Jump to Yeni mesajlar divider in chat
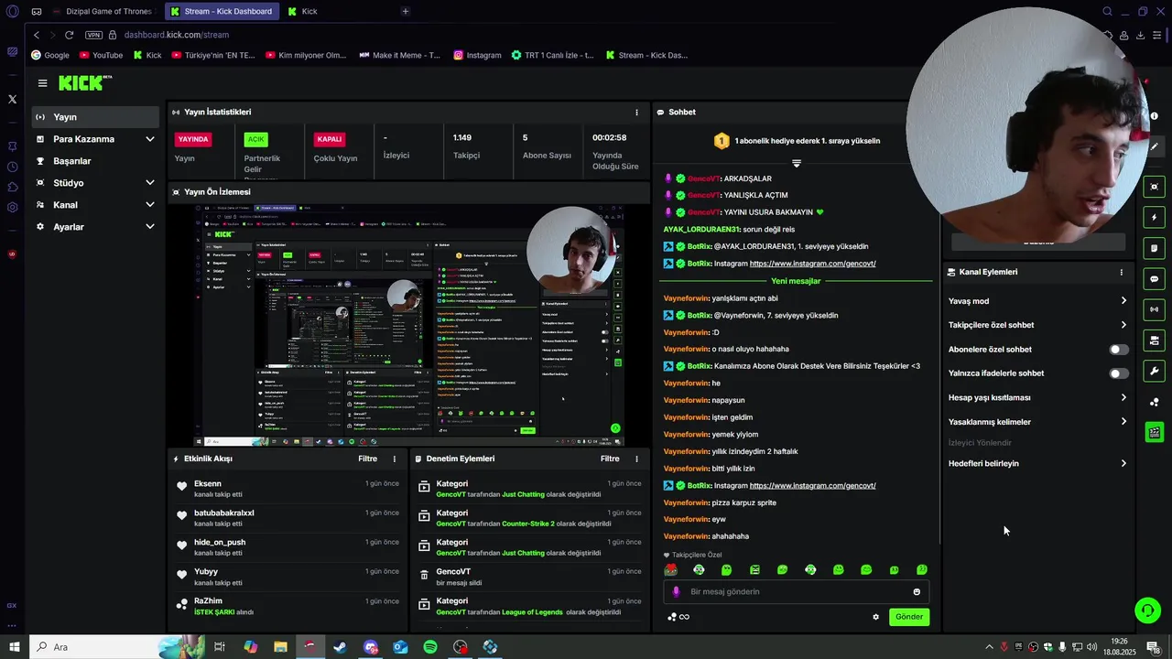Viewport: 1172px width, 659px height. coord(796,281)
